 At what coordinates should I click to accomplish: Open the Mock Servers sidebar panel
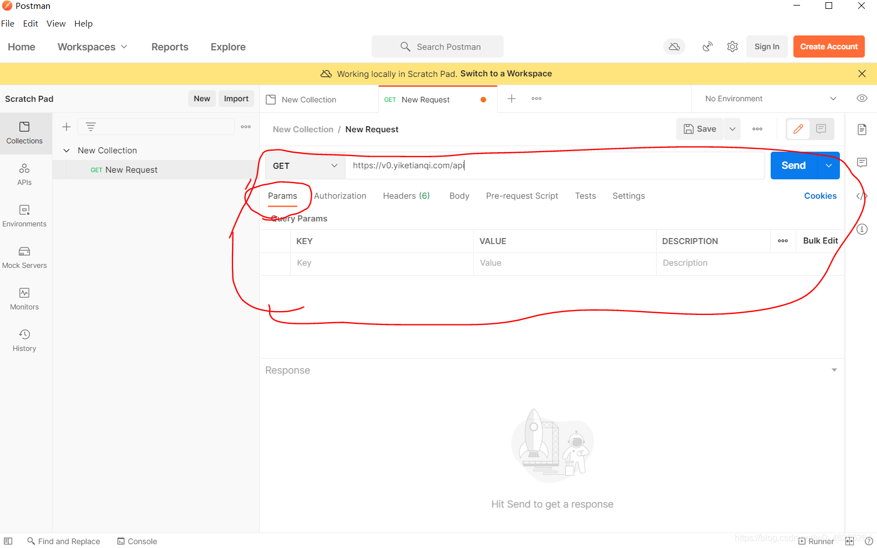coord(24,257)
